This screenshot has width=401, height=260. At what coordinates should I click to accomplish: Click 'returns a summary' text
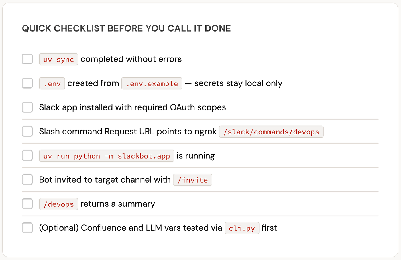pyautogui.click(x=118, y=204)
